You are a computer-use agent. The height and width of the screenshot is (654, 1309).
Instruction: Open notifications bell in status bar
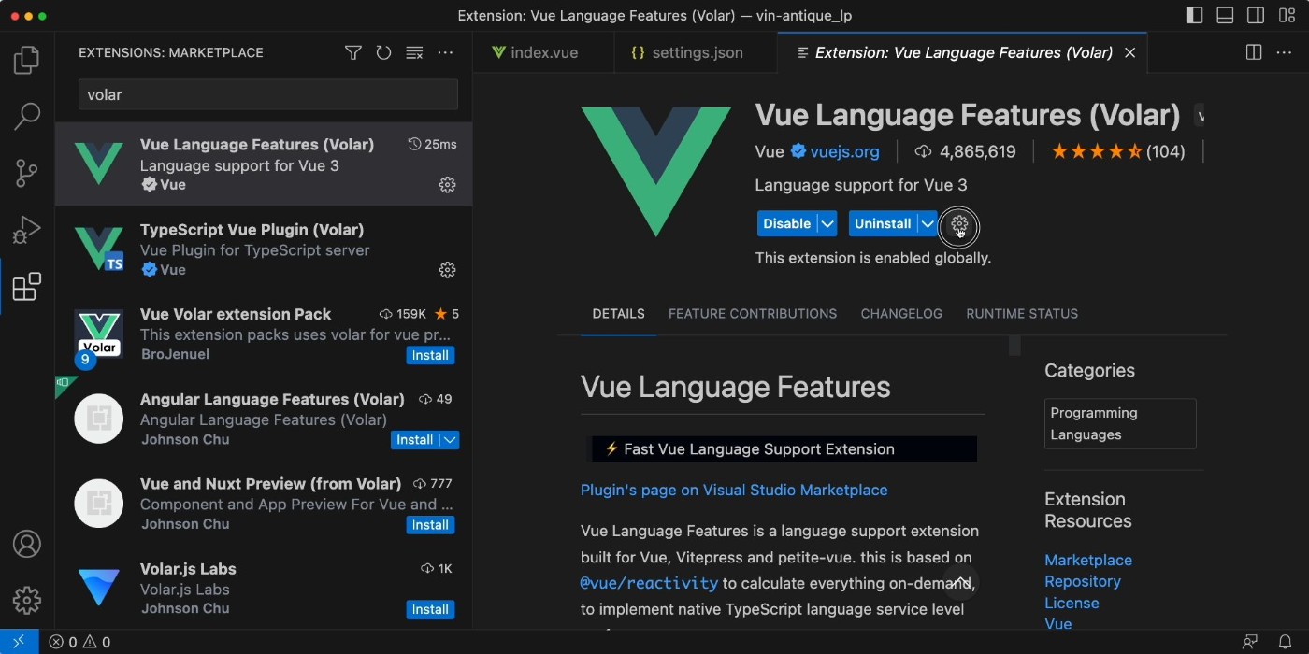pos(1285,642)
